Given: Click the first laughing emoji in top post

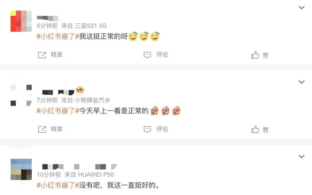Looking at the screenshot, I should click(133, 36).
